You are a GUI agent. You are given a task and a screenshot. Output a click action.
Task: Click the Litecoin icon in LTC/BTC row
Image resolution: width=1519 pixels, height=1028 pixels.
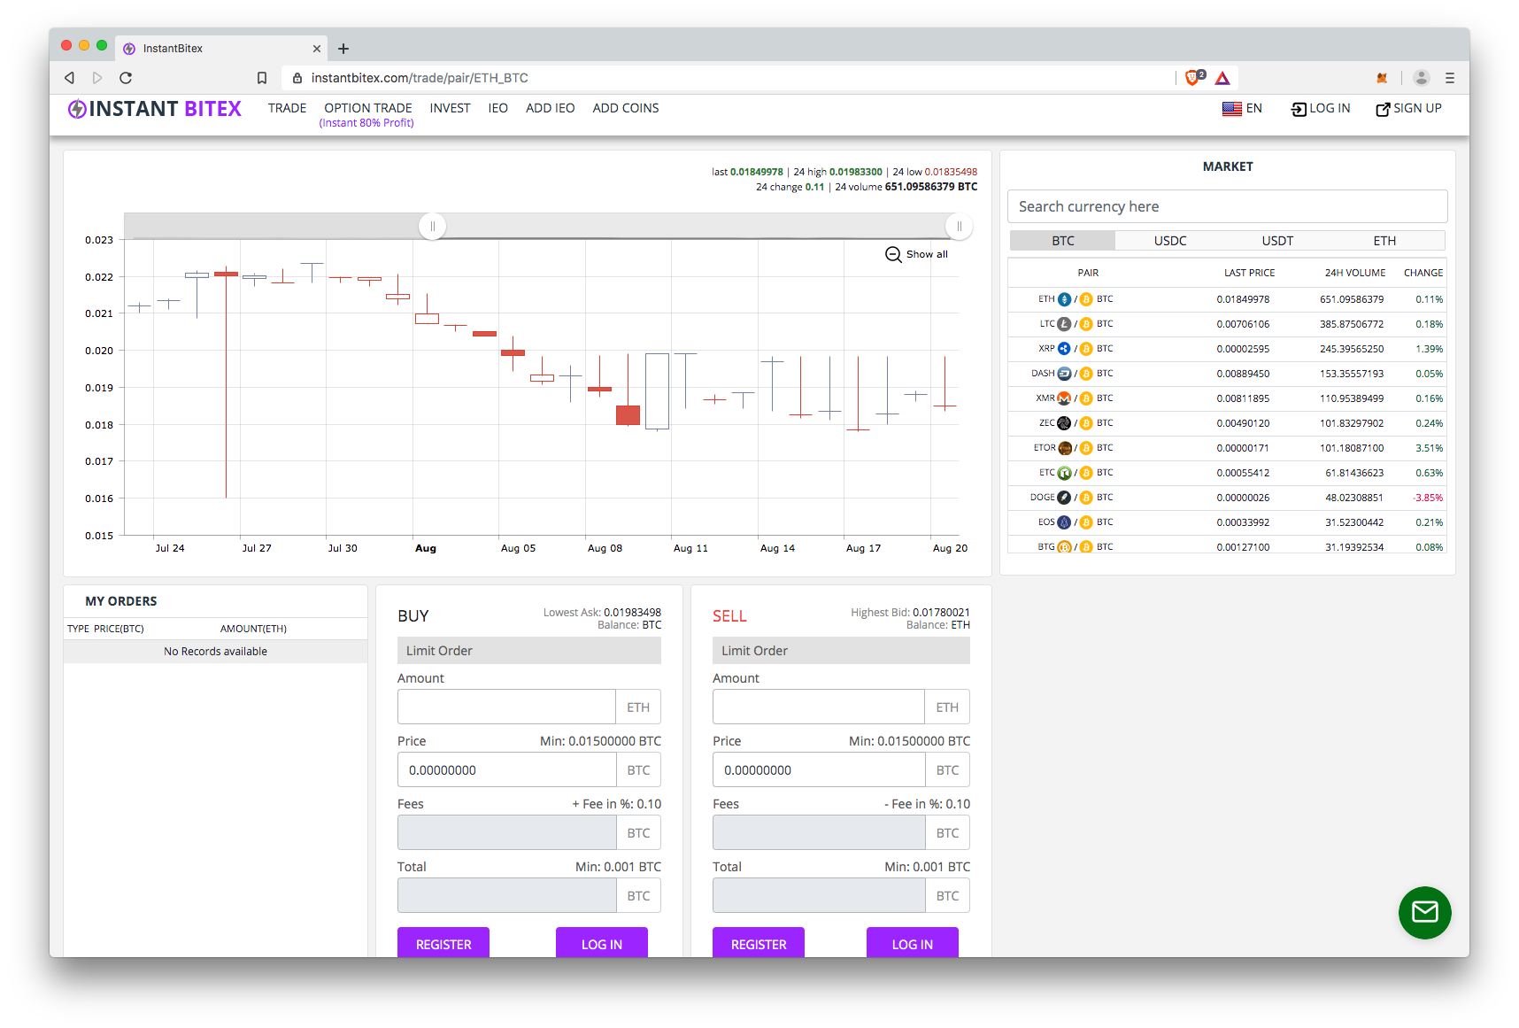[x=1065, y=324]
